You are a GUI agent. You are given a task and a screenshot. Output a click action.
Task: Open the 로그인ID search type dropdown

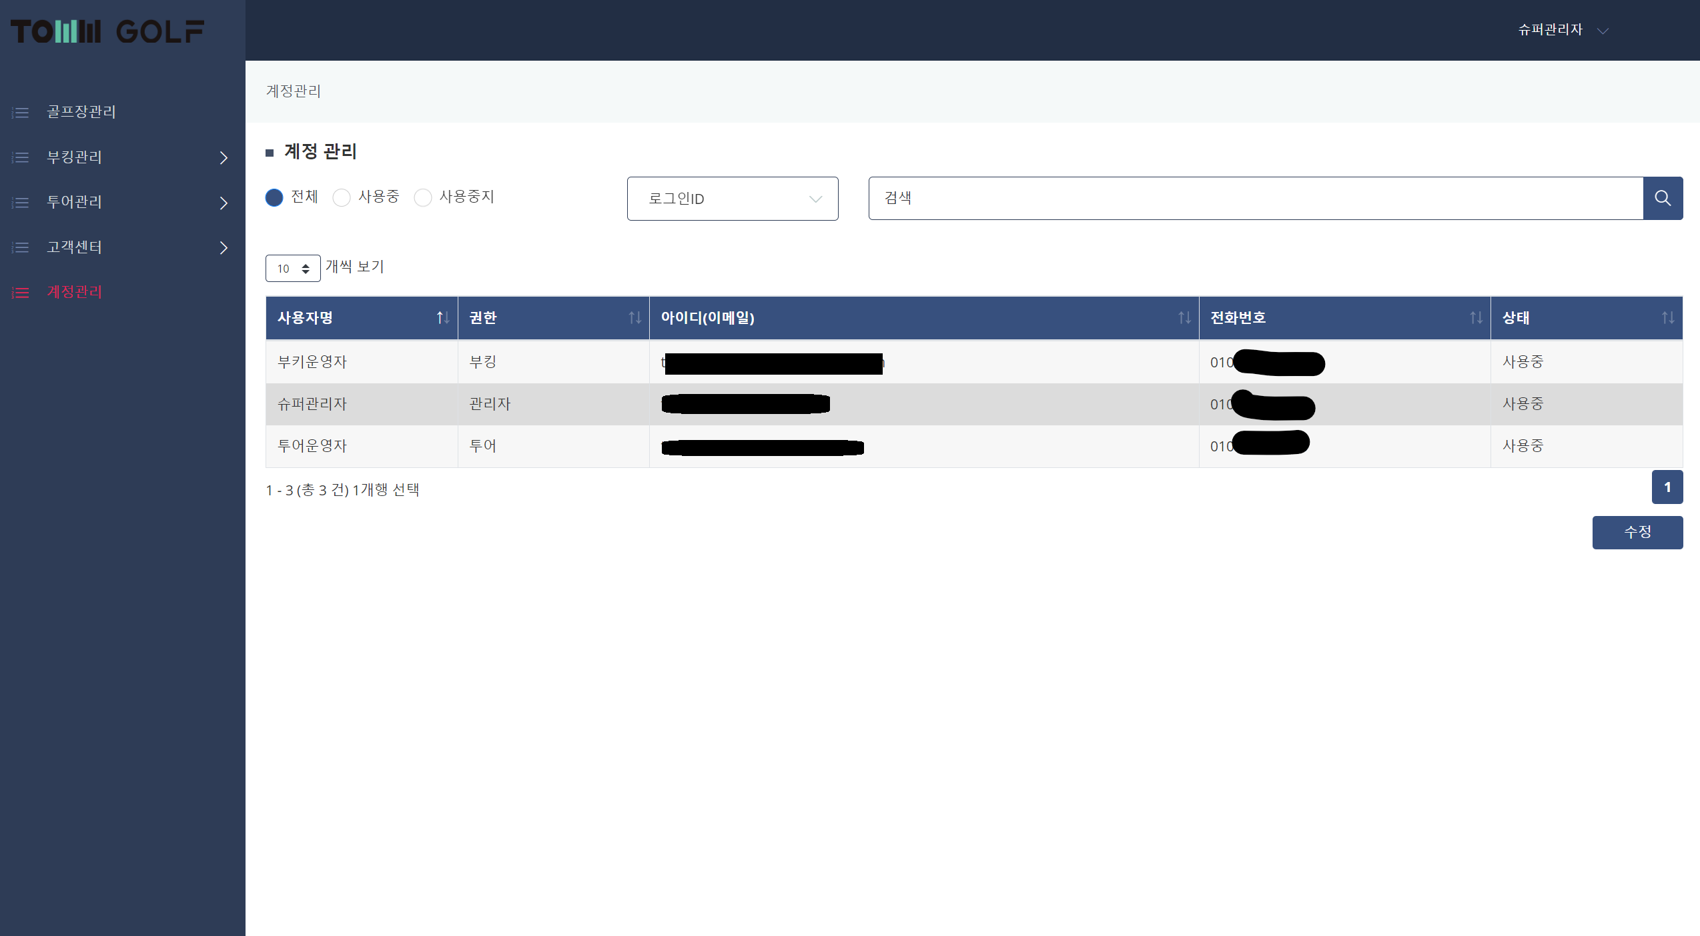tap(732, 199)
